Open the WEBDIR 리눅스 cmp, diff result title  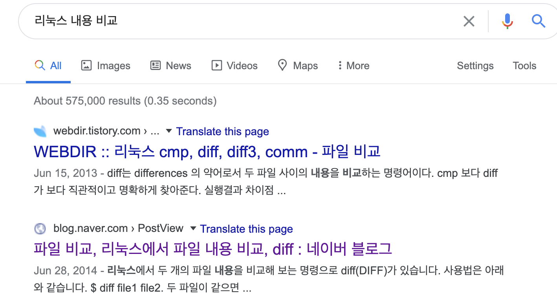207,152
